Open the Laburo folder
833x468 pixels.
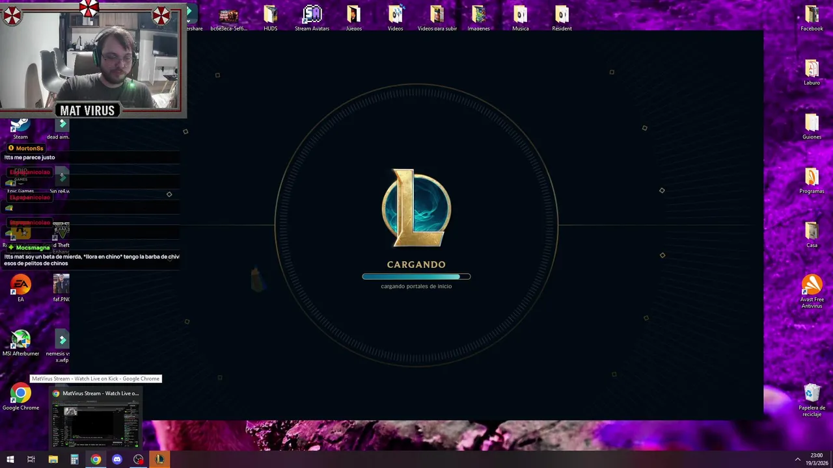tap(812, 72)
